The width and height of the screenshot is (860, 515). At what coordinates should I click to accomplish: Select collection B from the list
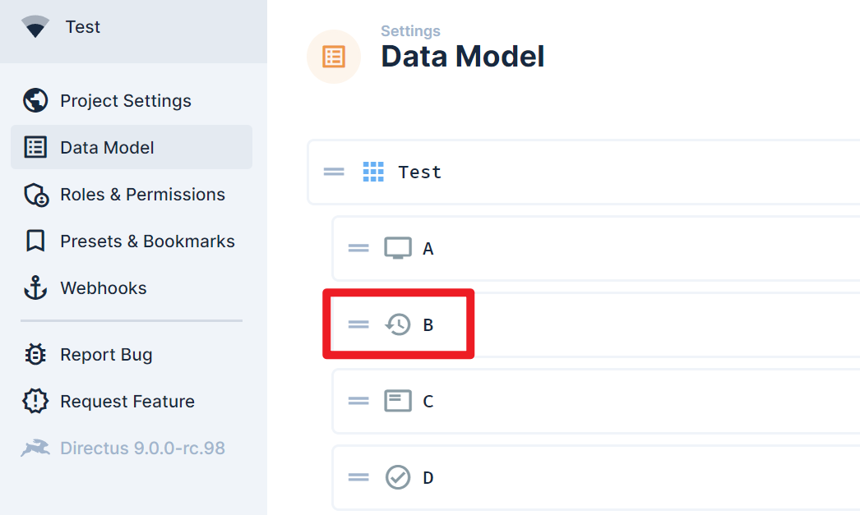(x=428, y=324)
